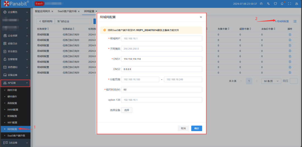The height and width of the screenshot is (147, 302).
Task: Click the 设备日志 sidebar icon
Action: (5, 44)
